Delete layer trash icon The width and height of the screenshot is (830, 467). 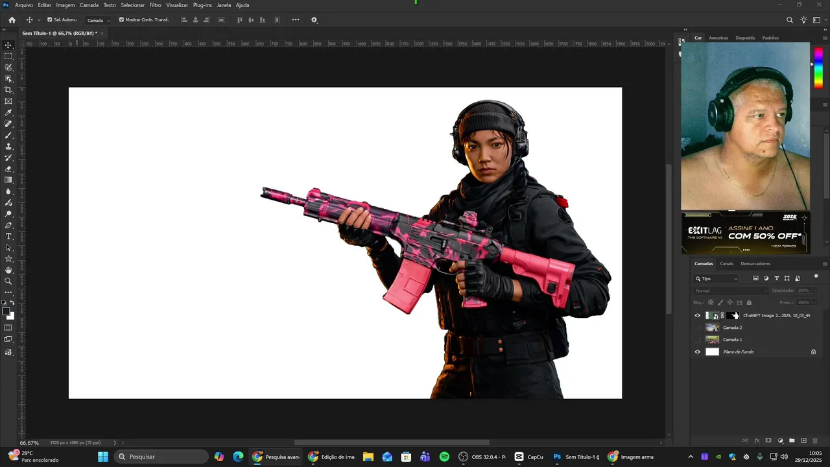coord(815,440)
